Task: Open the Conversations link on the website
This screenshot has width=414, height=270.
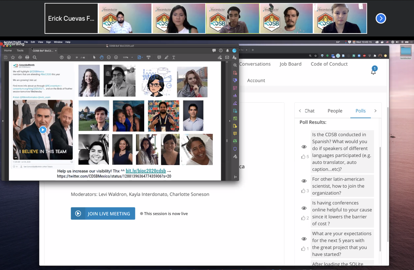Action: (x=255, y=64)
